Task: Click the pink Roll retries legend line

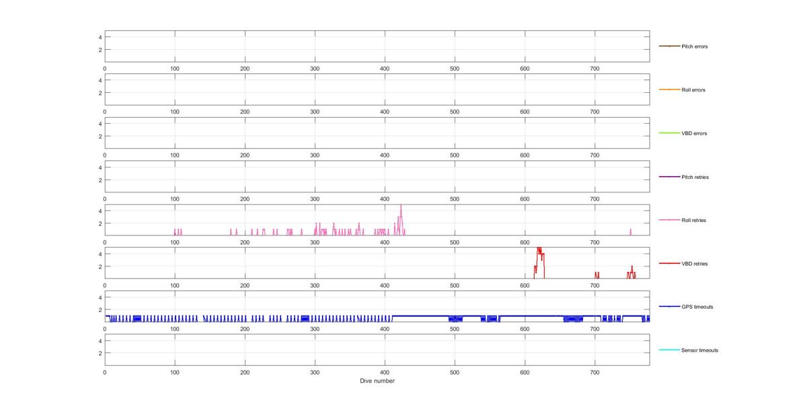Action: coord(669,220)
